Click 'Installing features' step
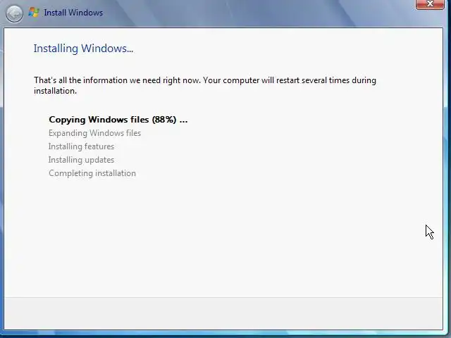The image size is (451, 338). (81, 146)
